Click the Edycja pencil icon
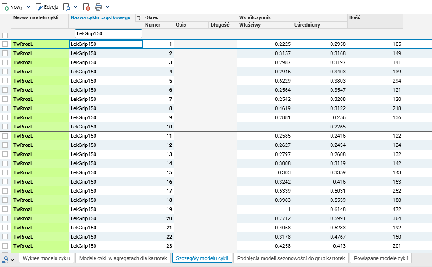The width and height of the screenshot is (432, 267). (x=39, y=7)
